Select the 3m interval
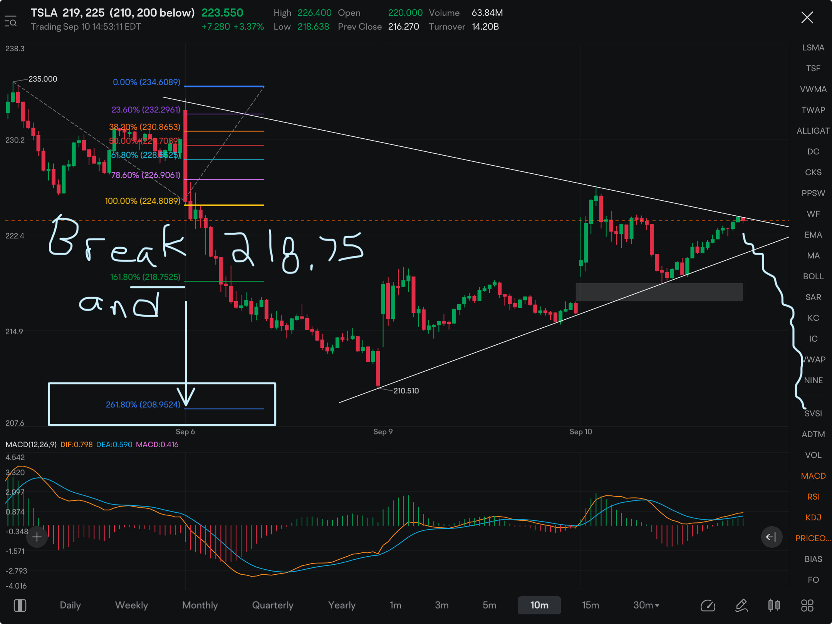Screen dimensions: 832x624 point(441,605)
